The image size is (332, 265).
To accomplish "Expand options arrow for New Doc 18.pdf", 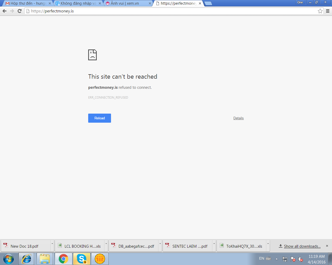I will 52,246.
